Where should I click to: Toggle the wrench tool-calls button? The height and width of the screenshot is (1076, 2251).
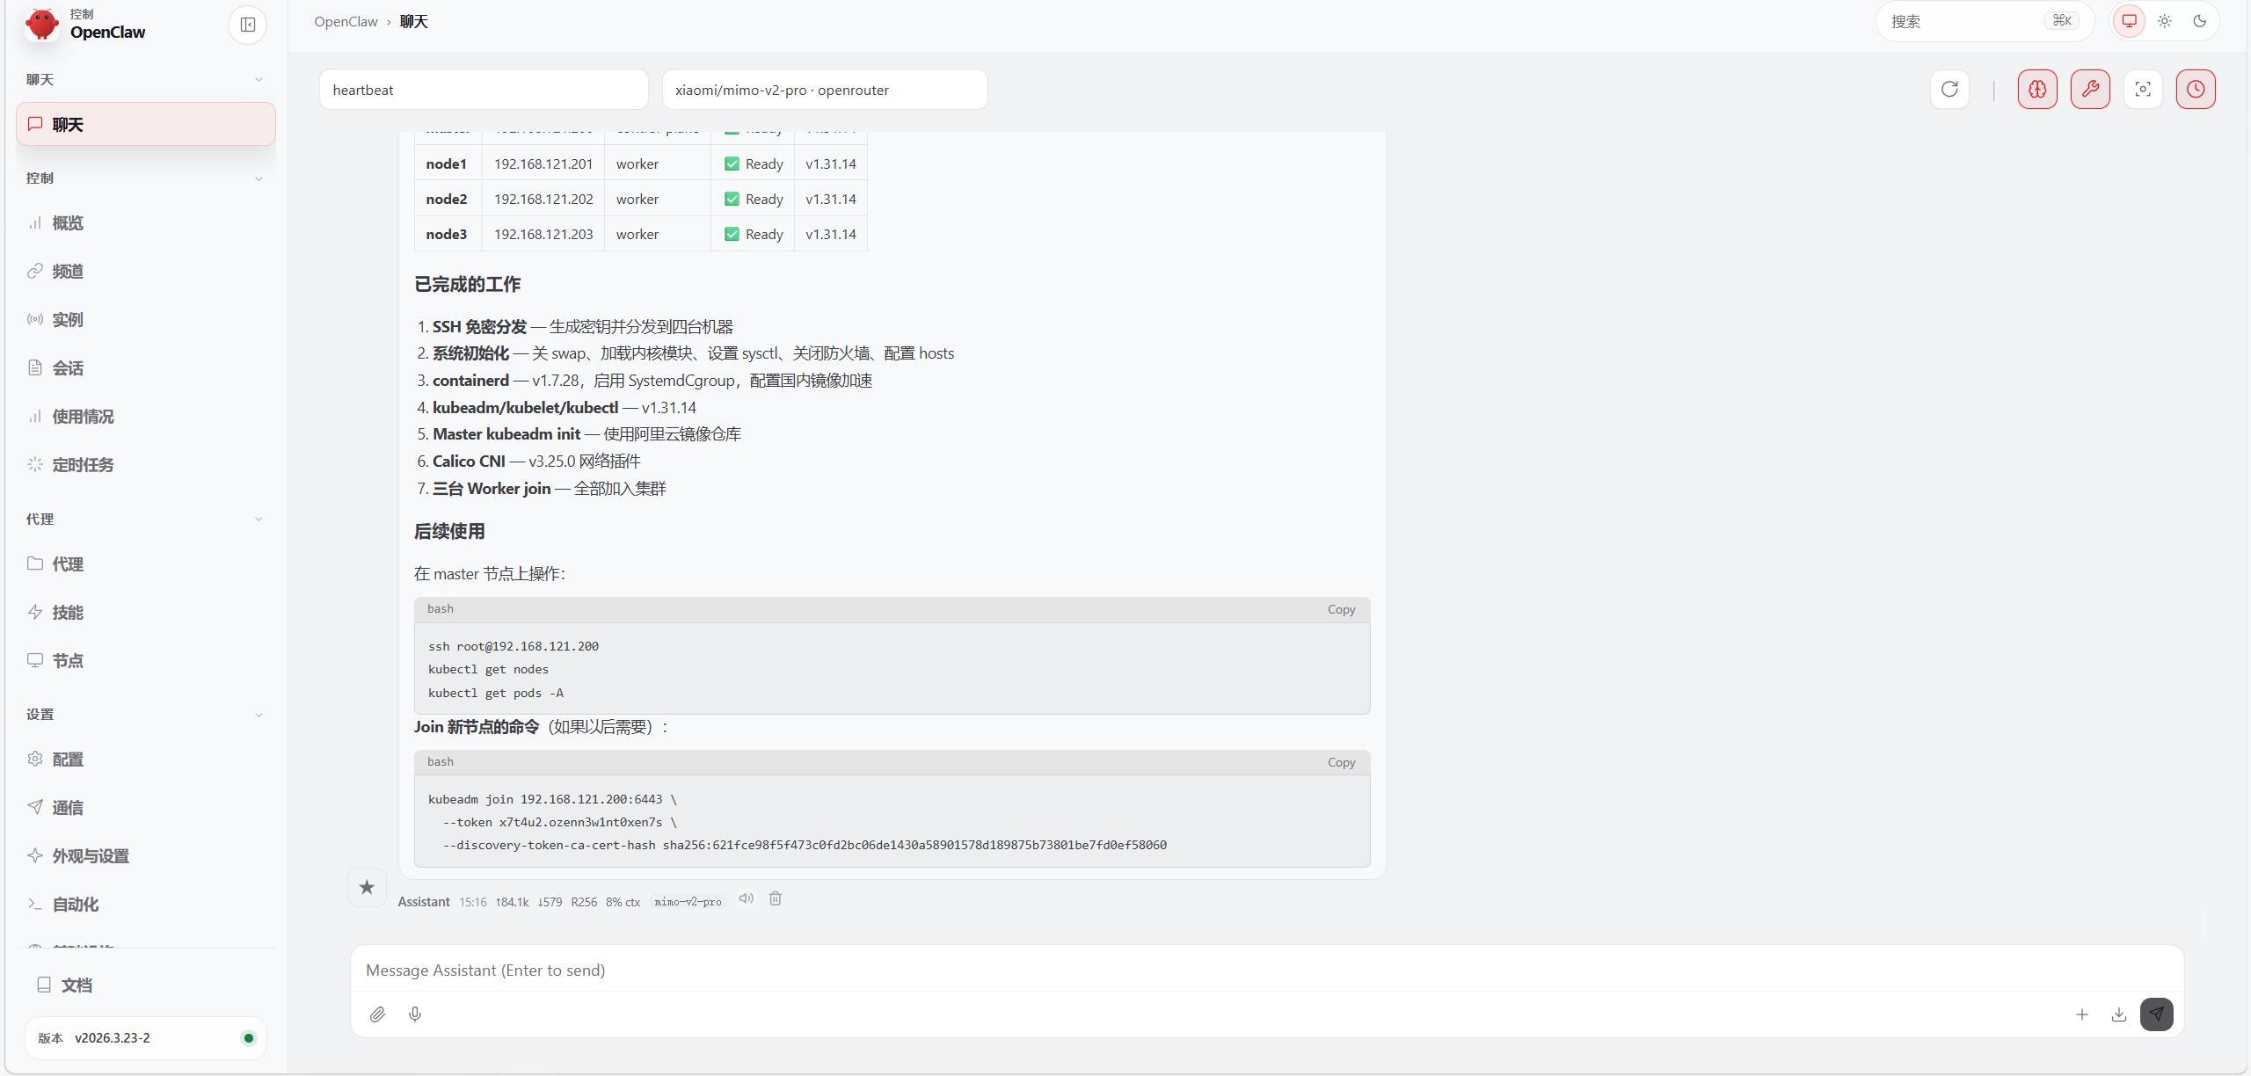[x=2090, y=89]
